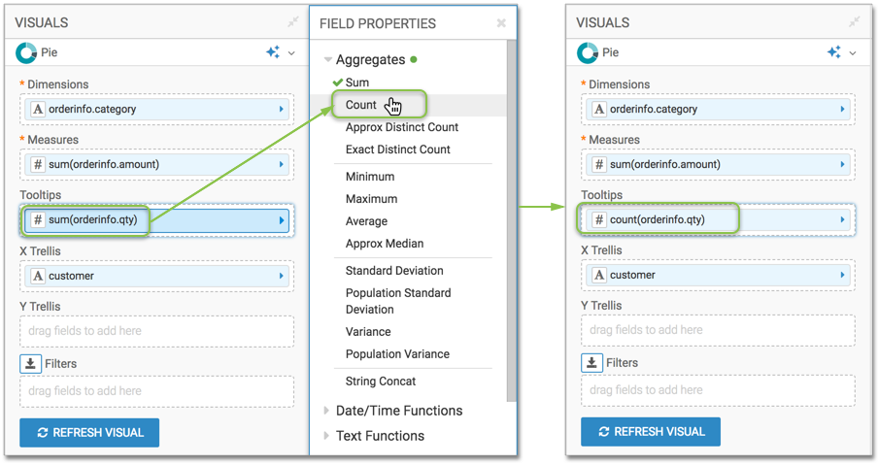This screenshot has height=465, width=878.
Task: Expand the Date/Time Functions section
Action: pyautogui.click(x=327, y=411)
